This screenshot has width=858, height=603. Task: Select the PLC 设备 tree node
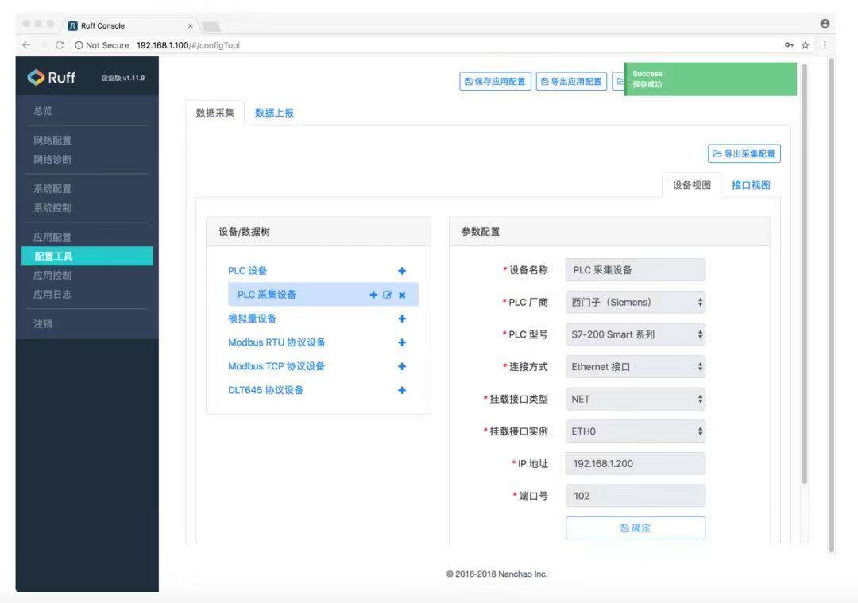247,271
